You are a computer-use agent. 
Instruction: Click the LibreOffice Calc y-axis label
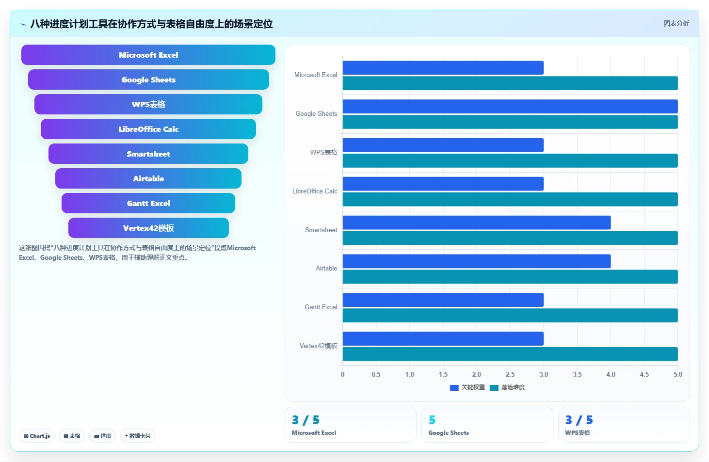[315, 191]
